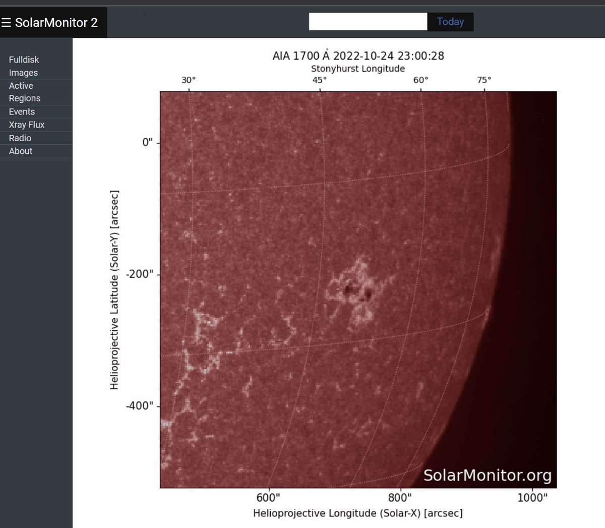Open Fulldisk Images in the sidebar
Screen dimensions: 605x528
coord(36,66)
